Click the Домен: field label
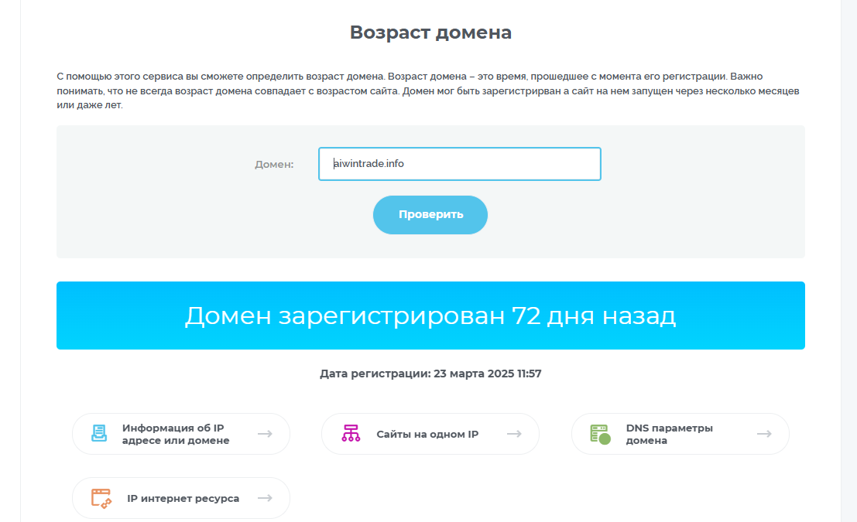The image size is (857, 522). [274, 165]
